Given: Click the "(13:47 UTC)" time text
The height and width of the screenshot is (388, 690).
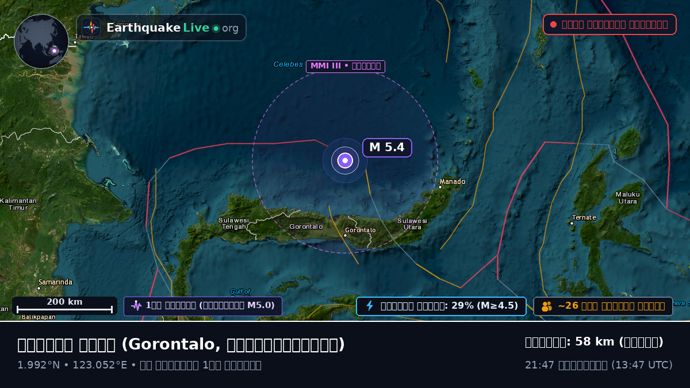Looking at the screenshot, I should pos(642,365).
